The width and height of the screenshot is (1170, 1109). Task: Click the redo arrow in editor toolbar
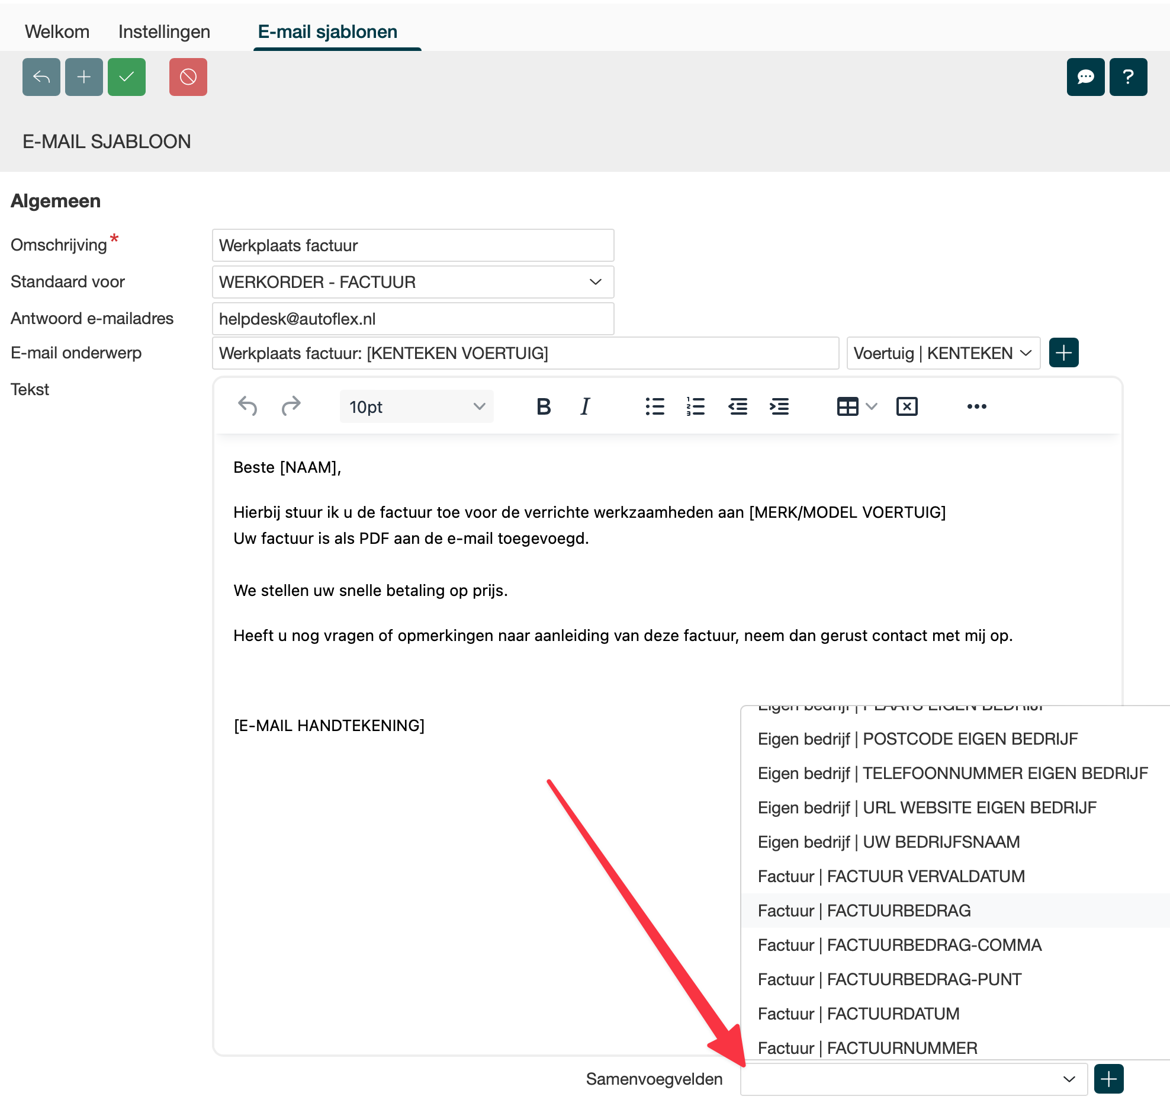(291, 406)
